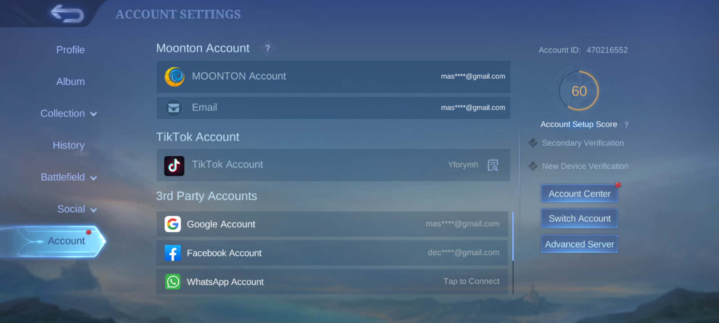Tap the back arrow icon
This screenshot has height=323, width=719.
pyautogui.click(x=67, y=13)
